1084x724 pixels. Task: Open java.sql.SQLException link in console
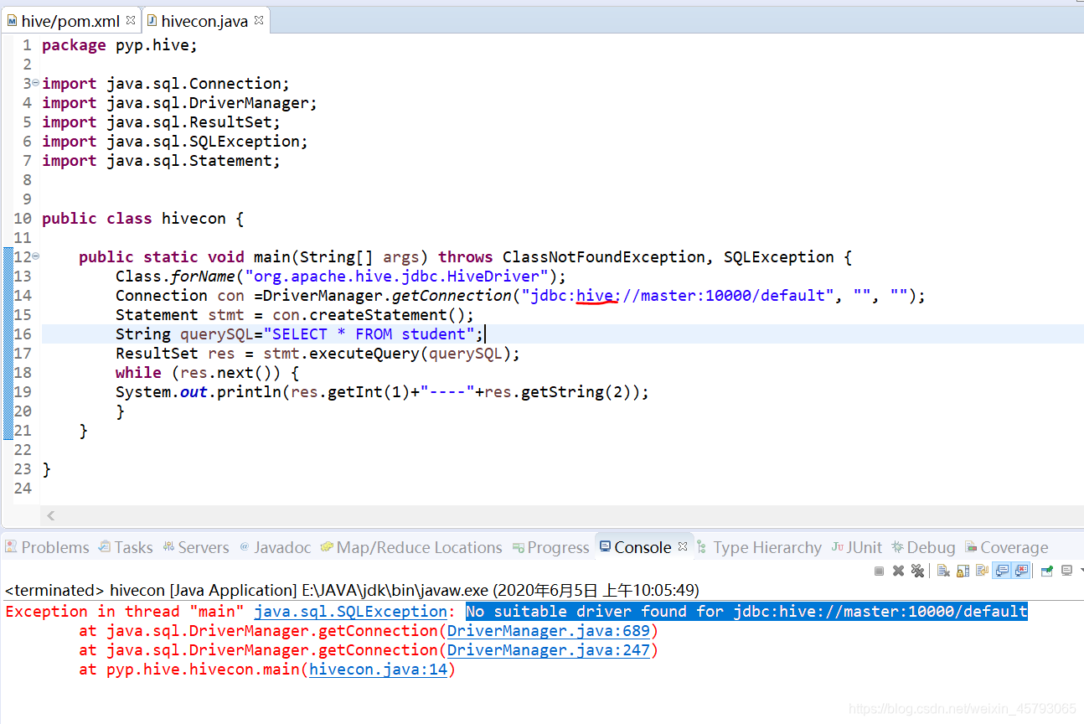pos(350,612)
